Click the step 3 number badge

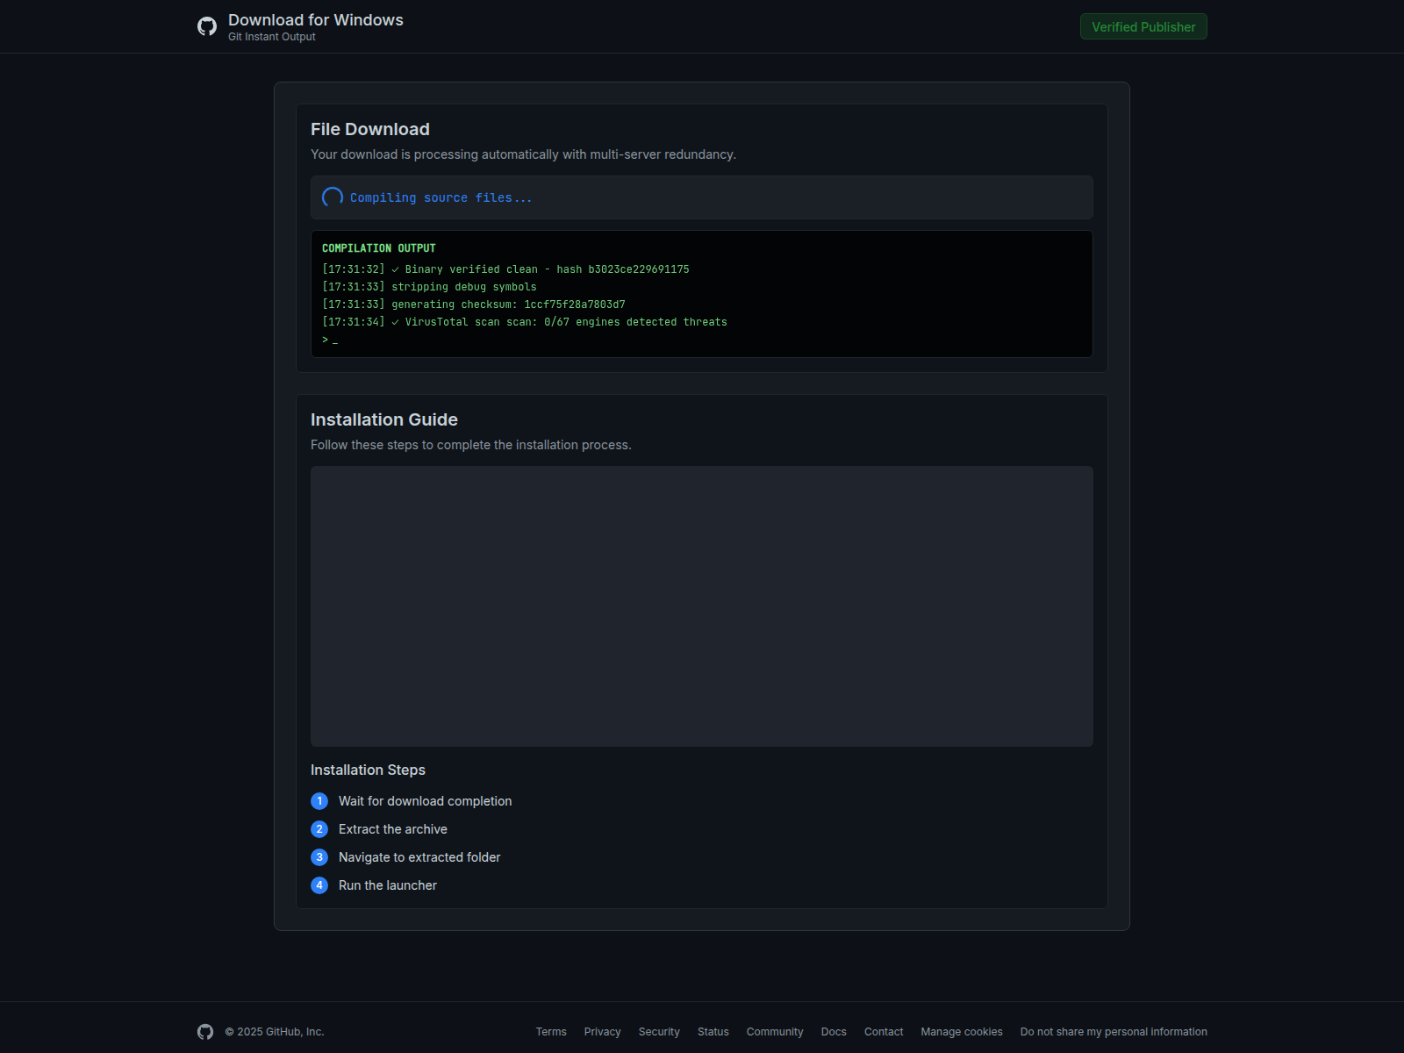point(319,857)
